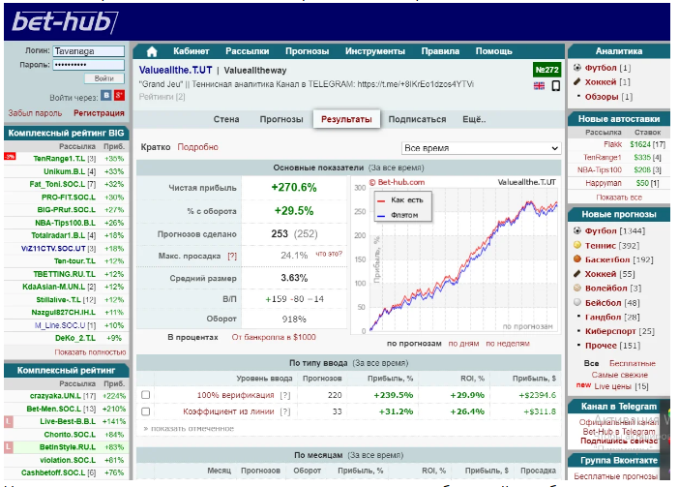Click the mobile phone icon near flag
679x487 pixels.
pyautogui.click(x=555, y=85)
